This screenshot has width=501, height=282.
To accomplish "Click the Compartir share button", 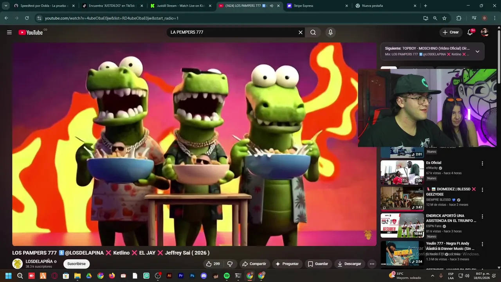I will (x=254, y=264).
